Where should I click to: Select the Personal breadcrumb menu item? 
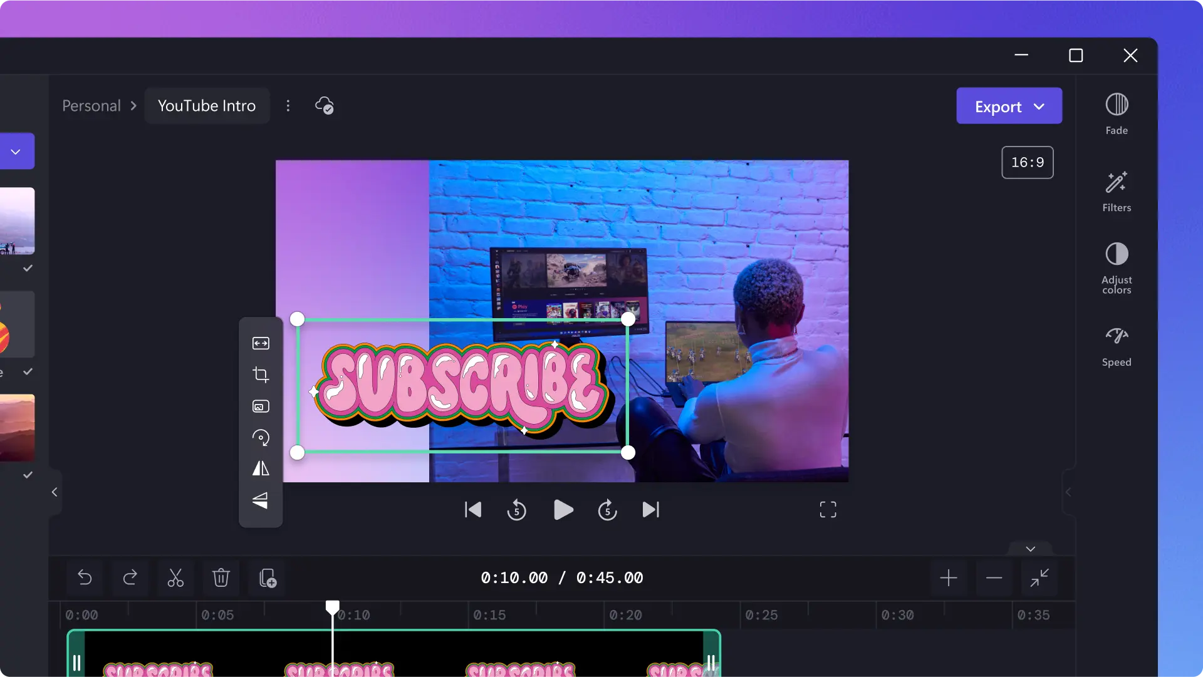91,105
